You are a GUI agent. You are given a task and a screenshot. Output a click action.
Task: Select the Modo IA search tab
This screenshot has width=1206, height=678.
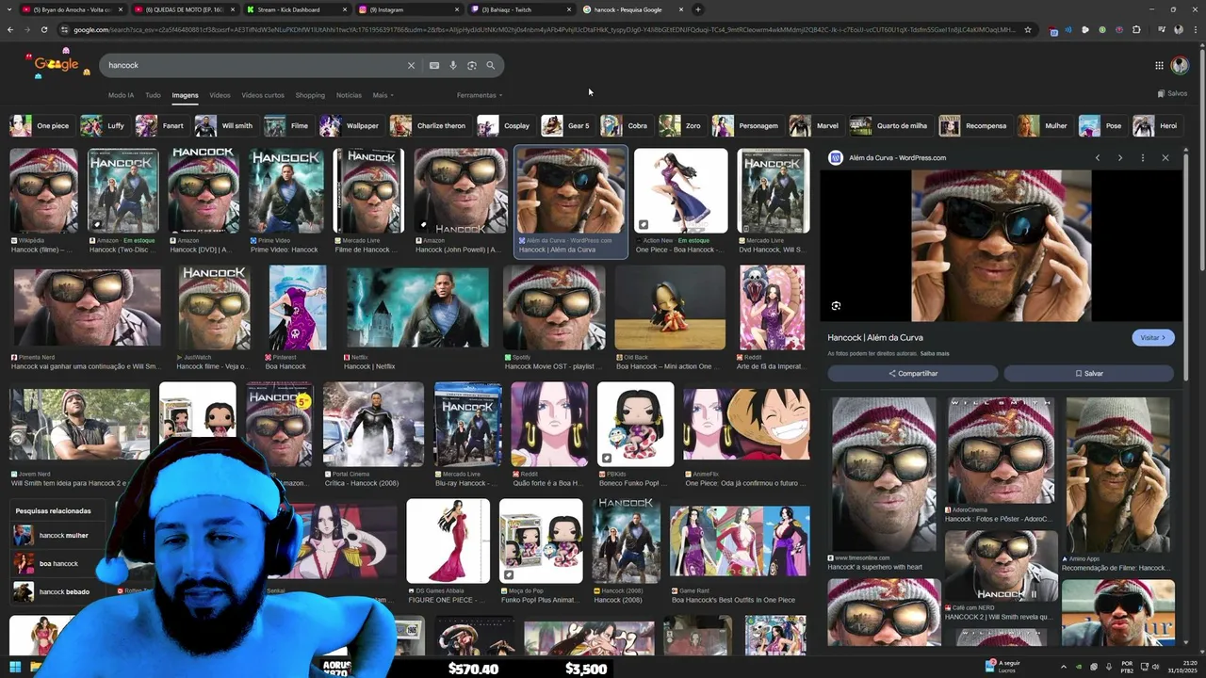pyautogui.click(x=121, y=95)
